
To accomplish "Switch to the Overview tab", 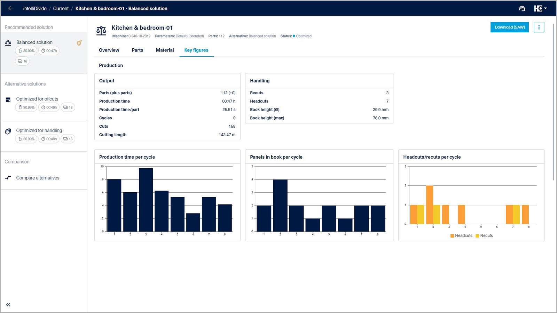I will pos(109,50).
